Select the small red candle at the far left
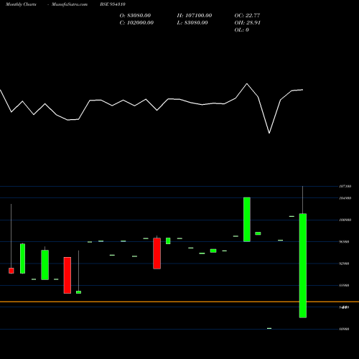This screenshot has height=359, width=359. pos(11,271)
